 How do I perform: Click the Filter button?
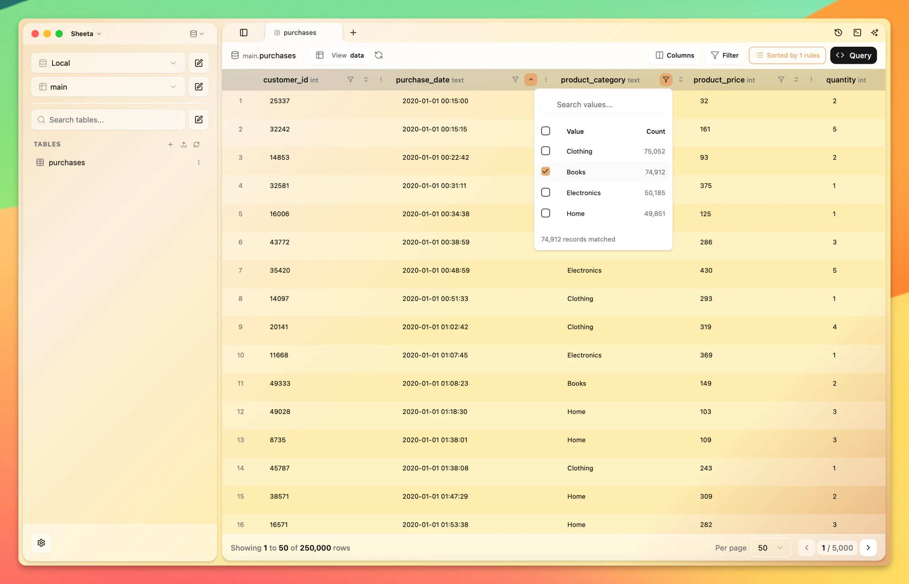pyautogui.click(x=724, y=55)
